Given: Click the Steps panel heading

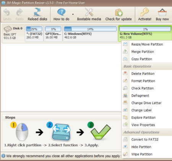Looking at the screenshot, I should click(10, 118).
